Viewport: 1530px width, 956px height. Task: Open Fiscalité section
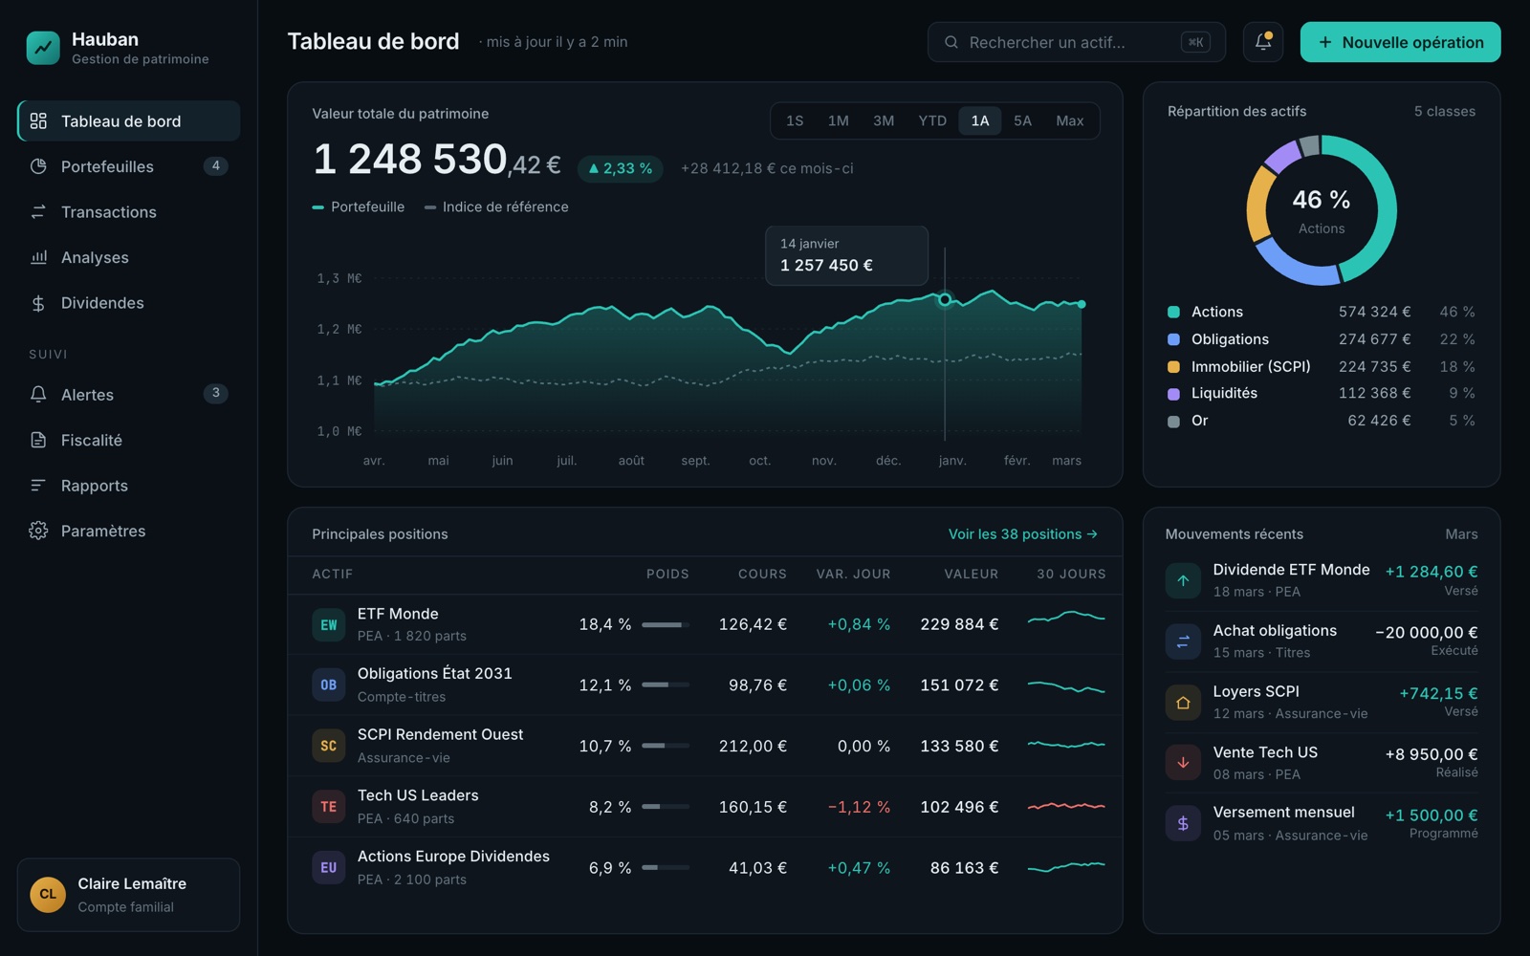tap(129, 440)
